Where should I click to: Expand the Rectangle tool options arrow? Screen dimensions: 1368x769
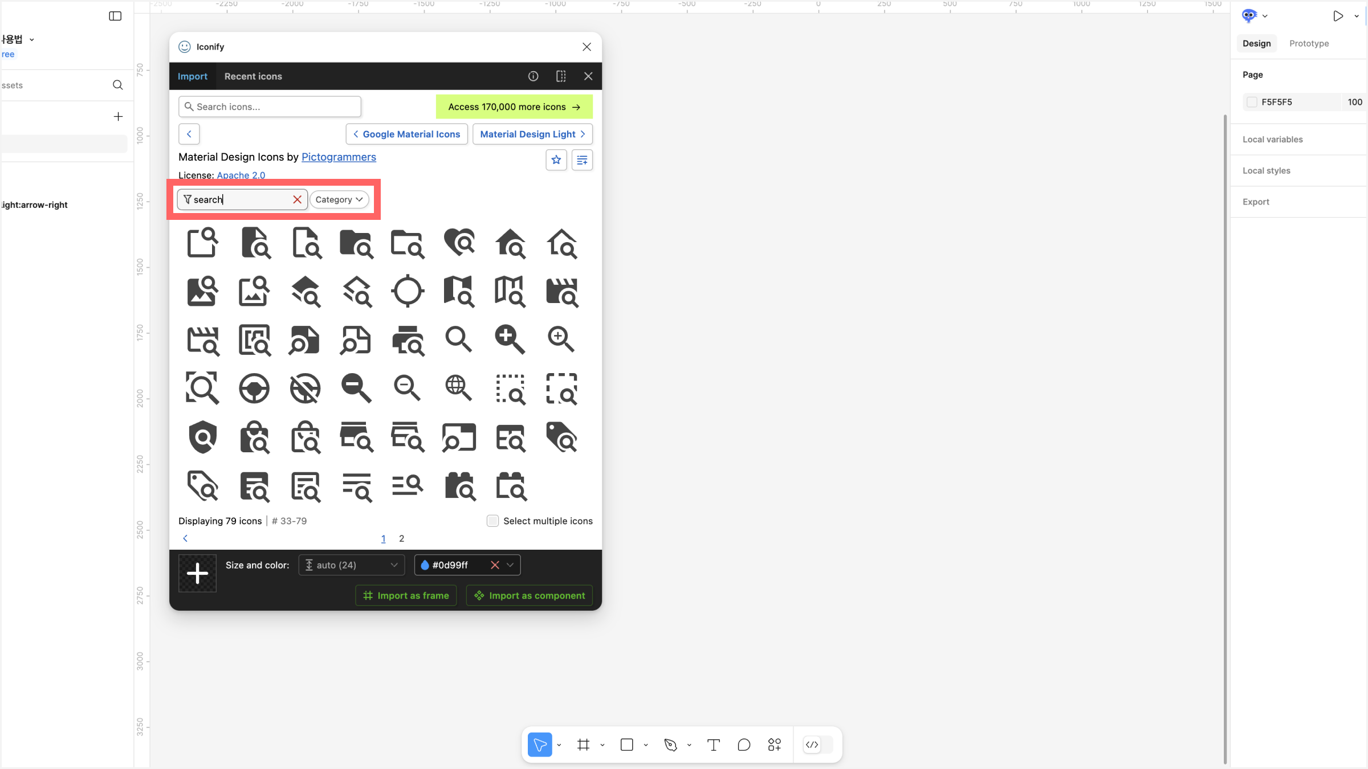(646, 745)
